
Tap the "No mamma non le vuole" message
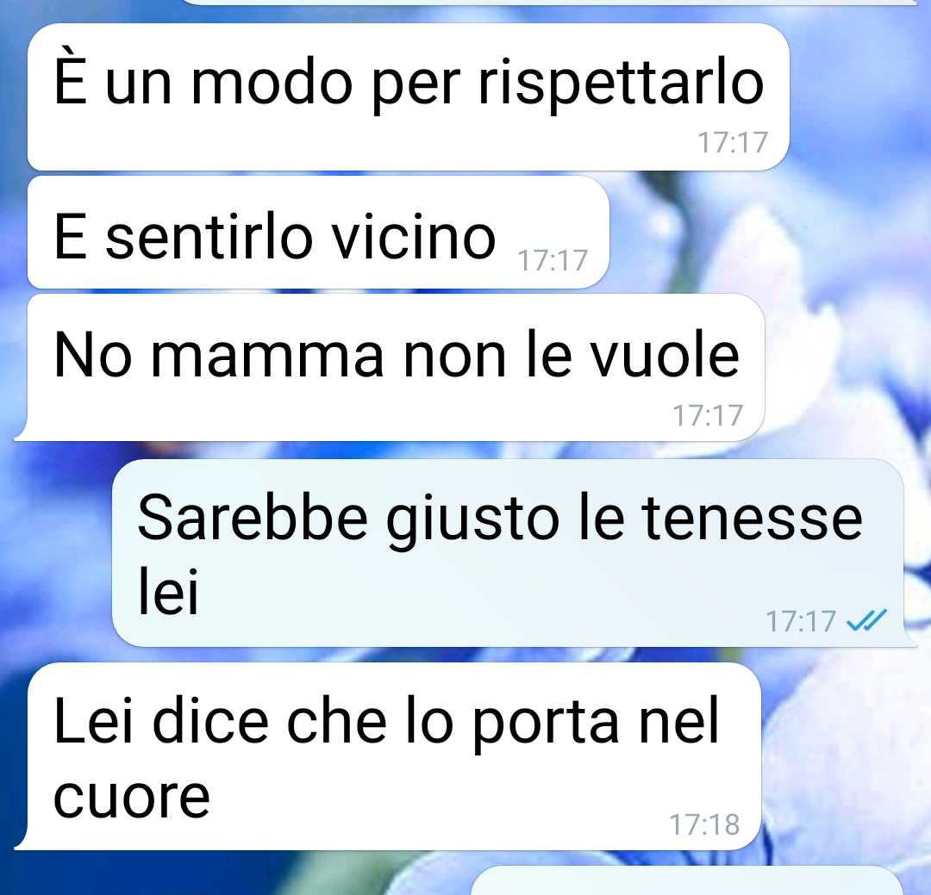coord(390,367)
